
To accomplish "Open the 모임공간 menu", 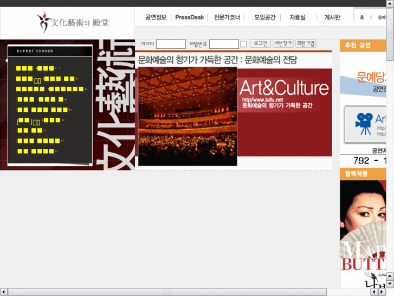I will point(265,17).
